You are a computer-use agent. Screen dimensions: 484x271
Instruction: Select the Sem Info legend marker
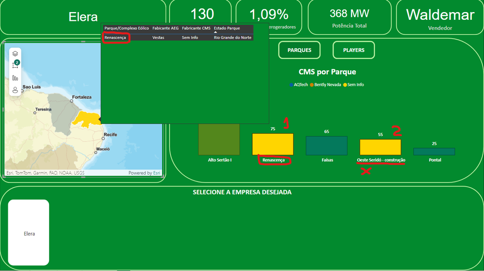coord(345,85)
